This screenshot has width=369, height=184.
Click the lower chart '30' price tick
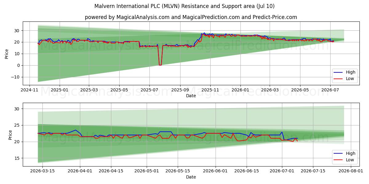[18, 109]
